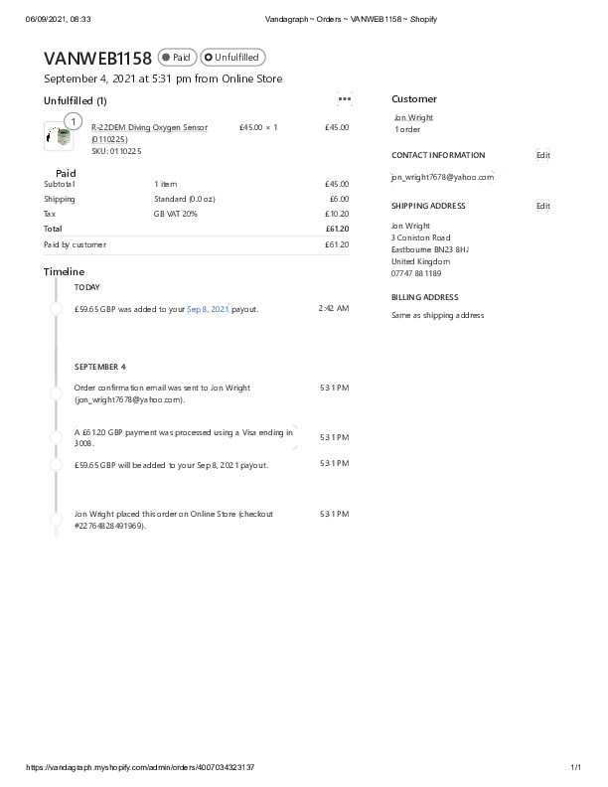
Task: Click the quantity badge on product image
Action: coord(72,122)
